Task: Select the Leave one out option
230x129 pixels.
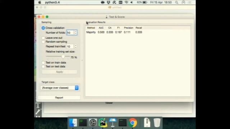Action: pyautogui.click(x=43, y=38)
